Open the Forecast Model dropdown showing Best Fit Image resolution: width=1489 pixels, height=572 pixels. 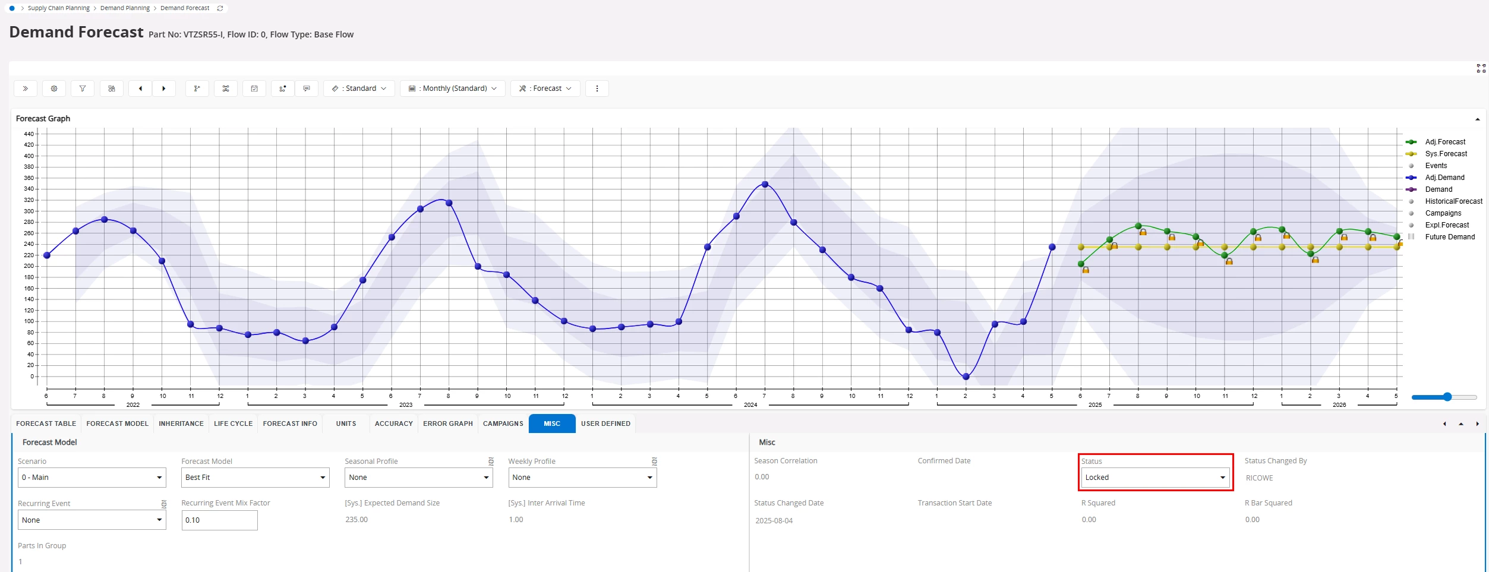[255, 478]
